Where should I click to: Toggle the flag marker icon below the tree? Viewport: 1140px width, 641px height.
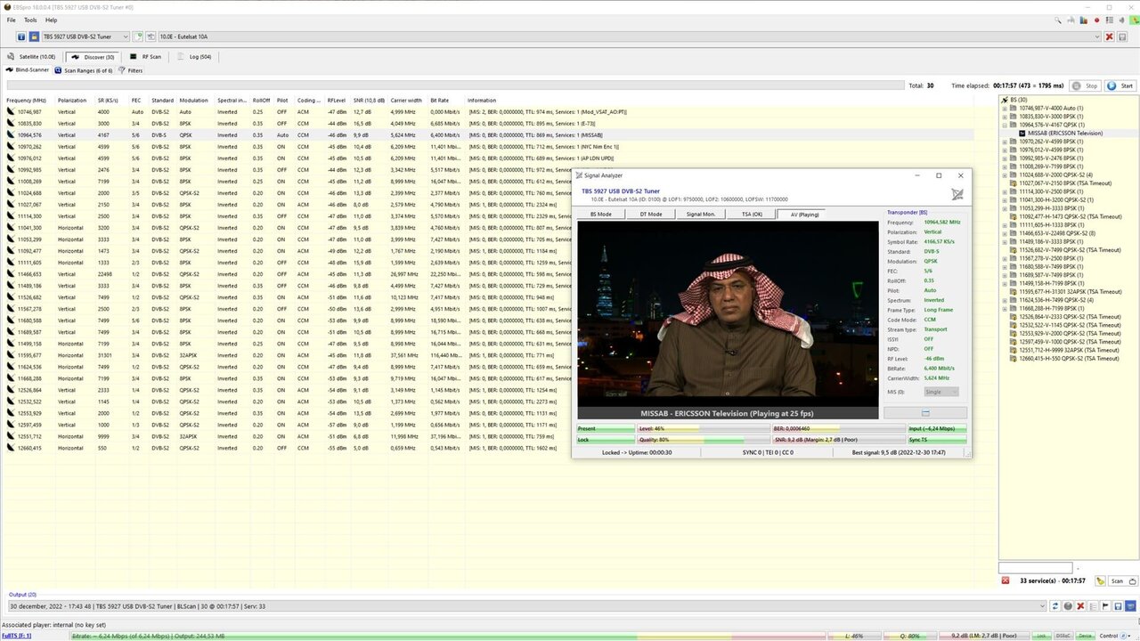point(1105,607)
